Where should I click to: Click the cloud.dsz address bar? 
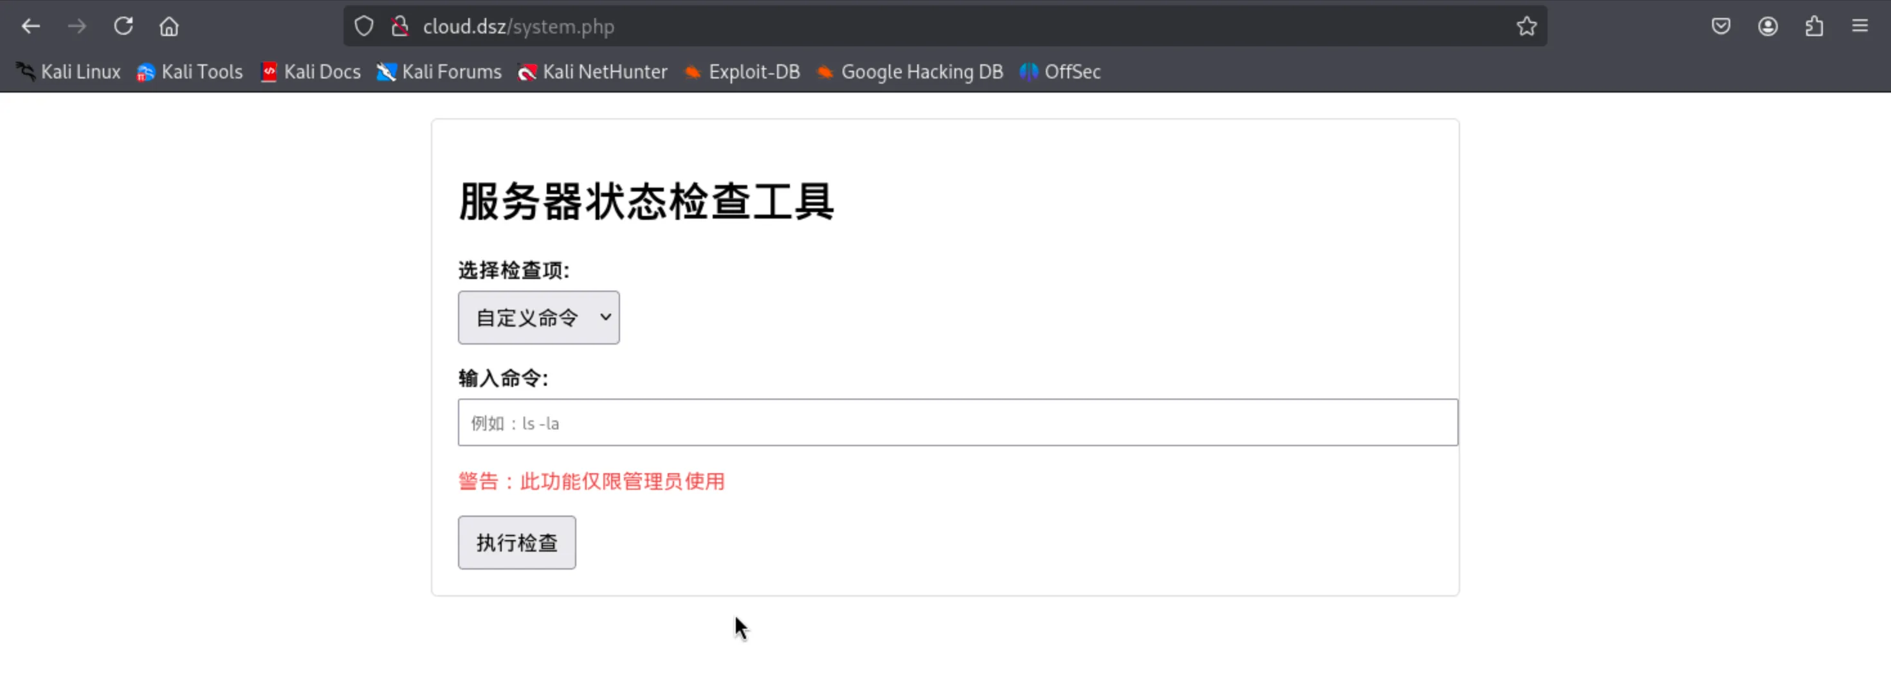[x=881, y=26]
